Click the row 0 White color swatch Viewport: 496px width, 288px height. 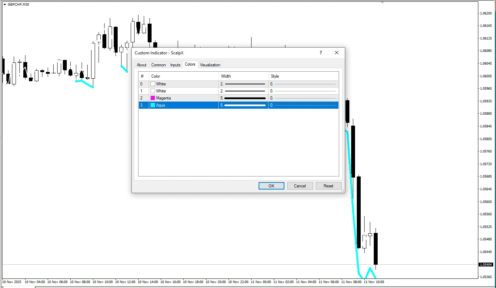coord(153,84)
